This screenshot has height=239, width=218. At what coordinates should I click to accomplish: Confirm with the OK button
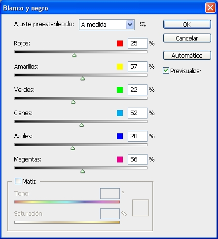[187, 24]
